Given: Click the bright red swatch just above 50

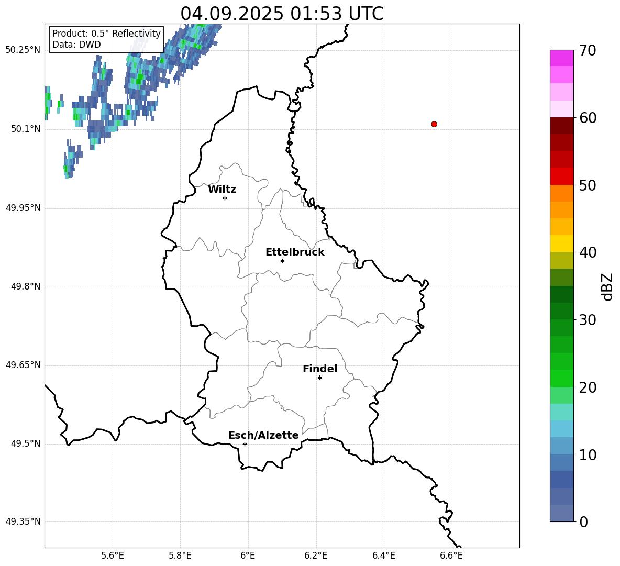Looking at the screenshot, I should point(561,176).
